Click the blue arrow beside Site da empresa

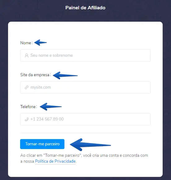pos(65,75)
